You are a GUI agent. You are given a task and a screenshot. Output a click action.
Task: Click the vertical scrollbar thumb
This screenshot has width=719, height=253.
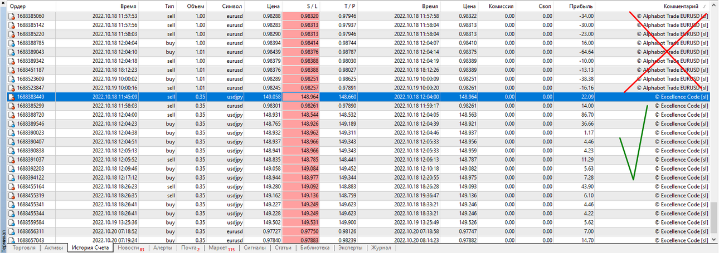(715, 217)
